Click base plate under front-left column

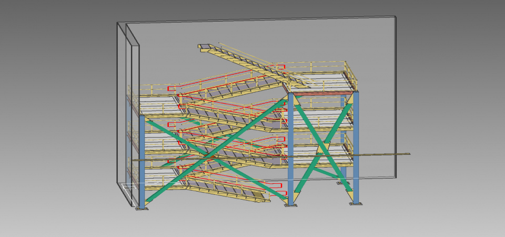tap(142, 209)
